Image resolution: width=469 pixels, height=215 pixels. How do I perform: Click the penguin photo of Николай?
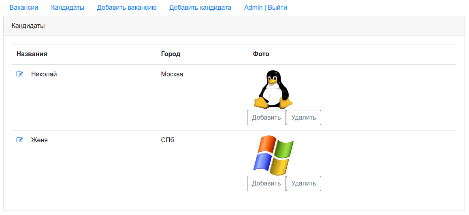(x=273, y=89)
